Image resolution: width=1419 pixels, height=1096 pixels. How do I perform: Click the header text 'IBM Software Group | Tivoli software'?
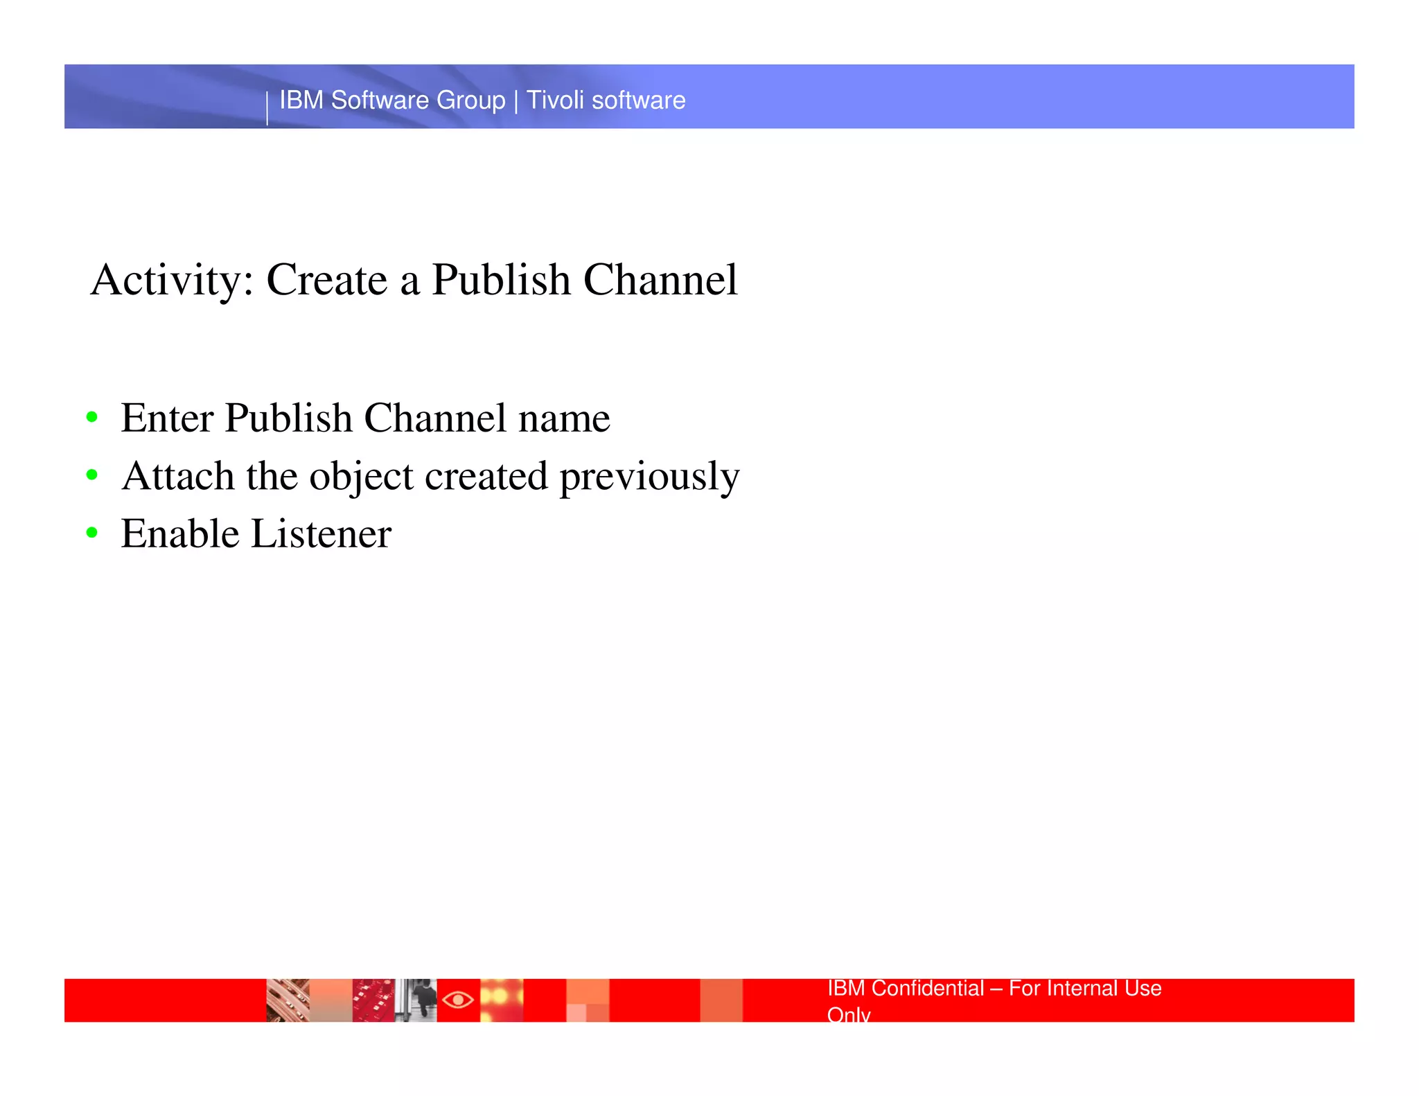482,100
